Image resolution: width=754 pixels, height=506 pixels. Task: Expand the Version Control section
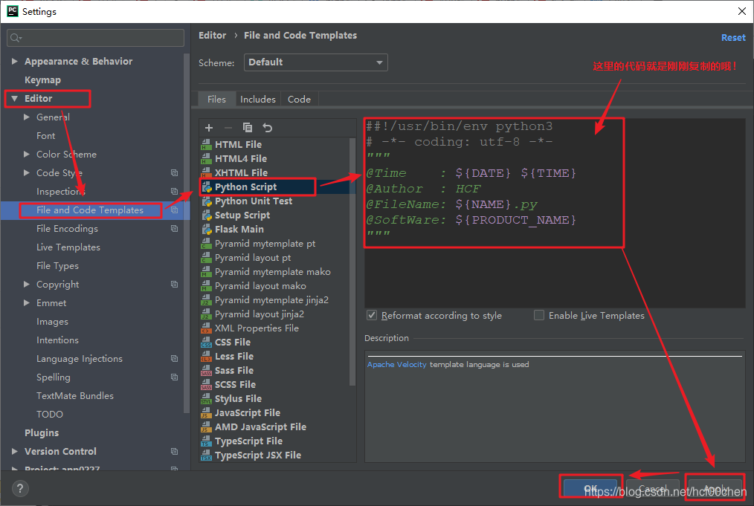click(x=14, y=451)
